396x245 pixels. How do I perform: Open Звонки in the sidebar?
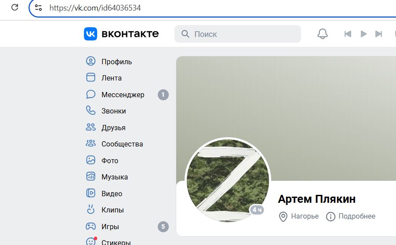[114, 111]
